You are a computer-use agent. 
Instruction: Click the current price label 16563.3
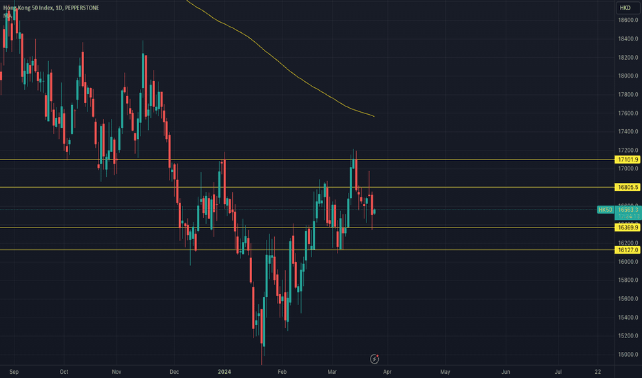pos(628,210)
